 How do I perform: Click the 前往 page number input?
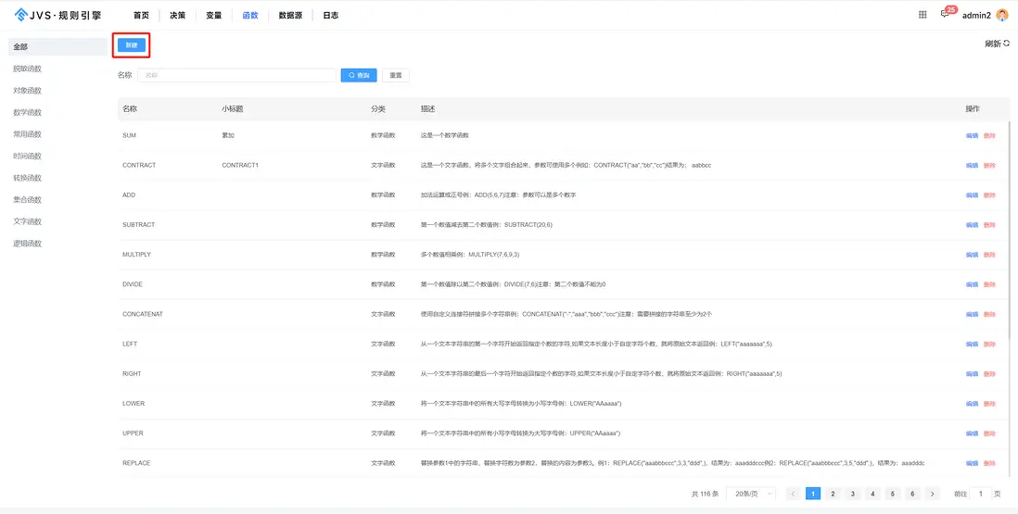[980, 494]
